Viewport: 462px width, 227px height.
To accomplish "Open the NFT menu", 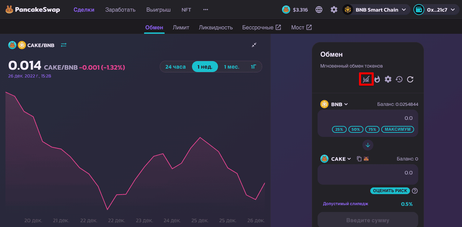I will click(187, 10).
